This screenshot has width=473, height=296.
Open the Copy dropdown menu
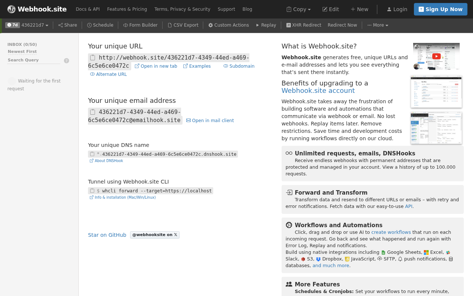click(299, 9)
